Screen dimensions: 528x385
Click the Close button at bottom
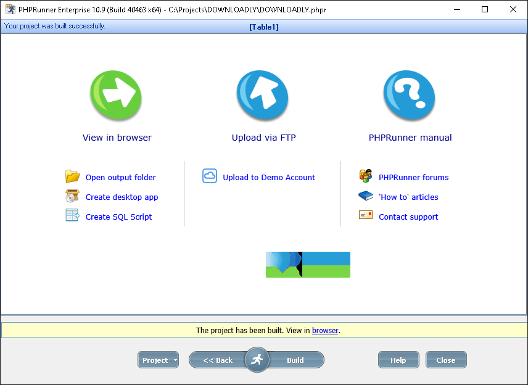coord(446,360)
